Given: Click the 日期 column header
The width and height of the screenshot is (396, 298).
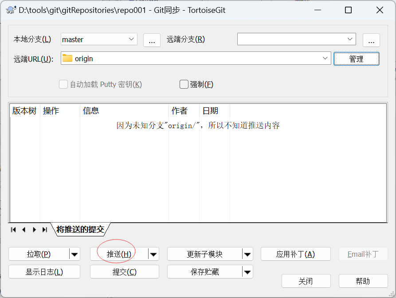Looking at the screenshot, I should [x=215, y=110].
